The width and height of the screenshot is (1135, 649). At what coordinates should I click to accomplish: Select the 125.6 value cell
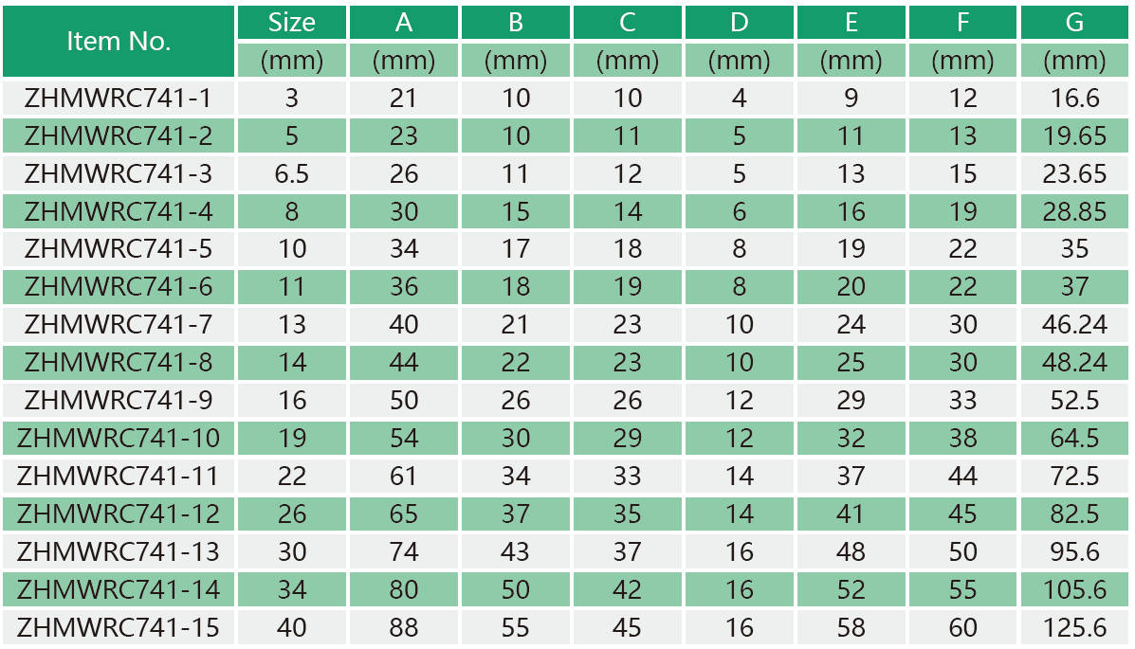[x=1074, y=626]
